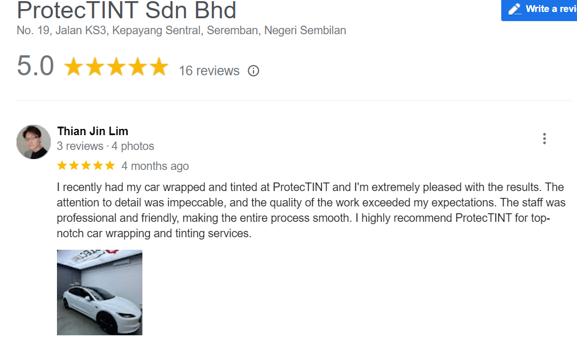577x345 pixels.
Task: Click the 5.0 rating score text
Action: 35,66
